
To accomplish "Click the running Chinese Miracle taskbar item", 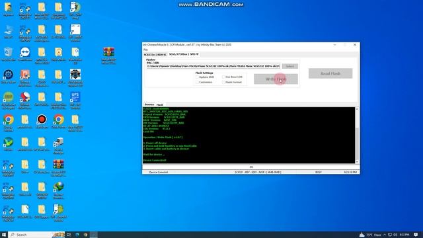I will (x=94, y=235).
